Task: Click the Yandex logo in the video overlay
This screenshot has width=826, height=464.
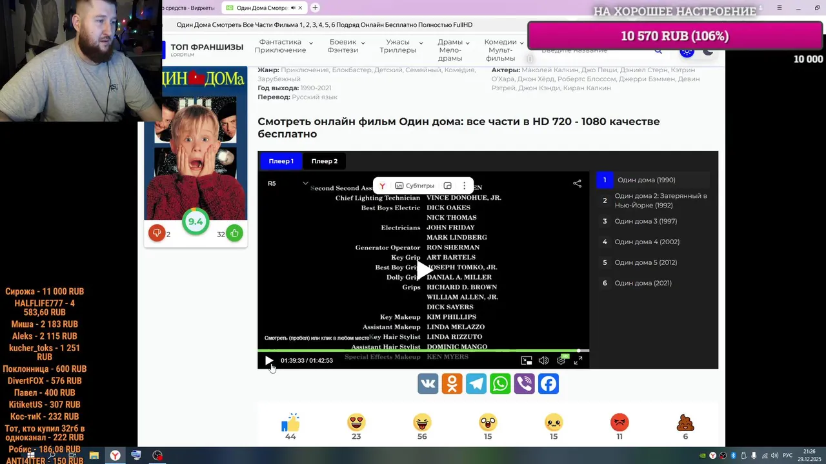Action: (382, 186)
